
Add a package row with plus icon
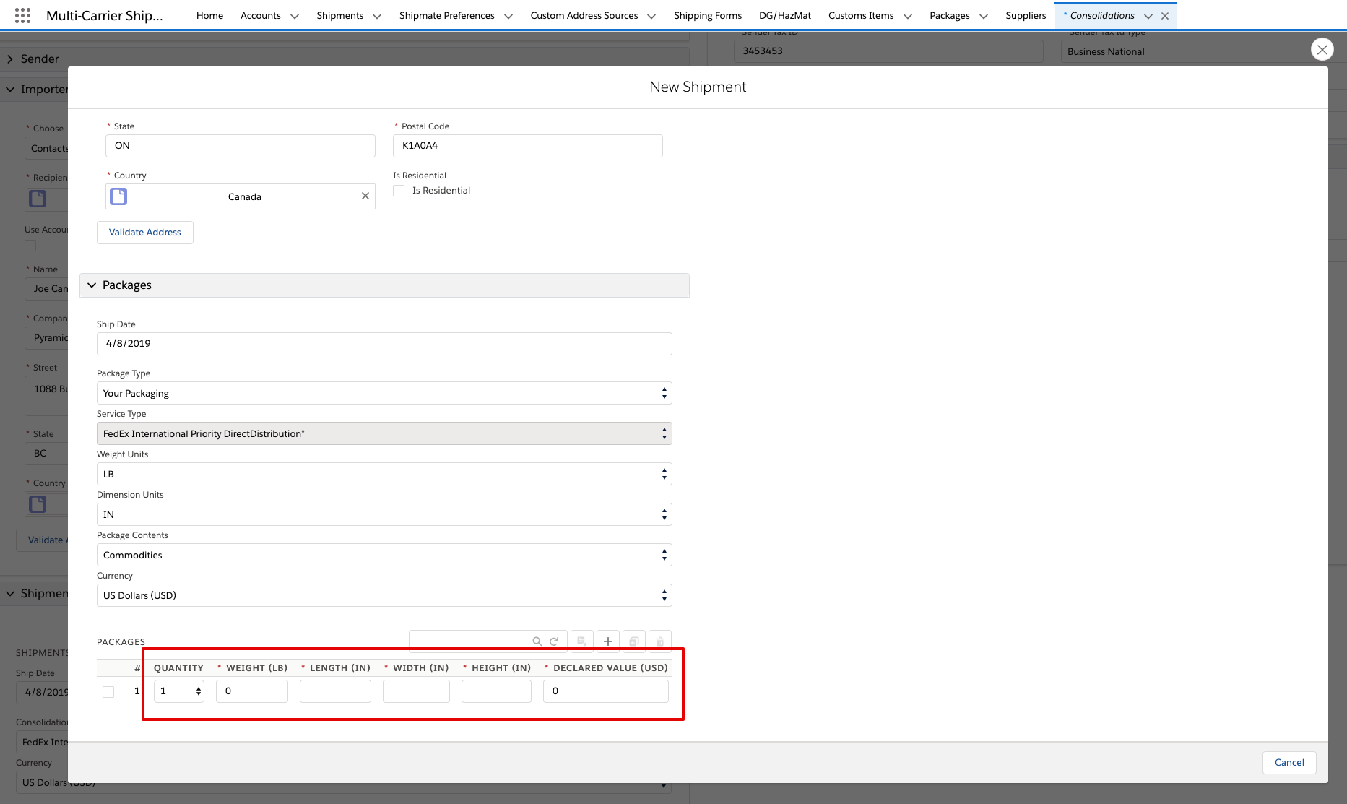click(x=608, y=641)
